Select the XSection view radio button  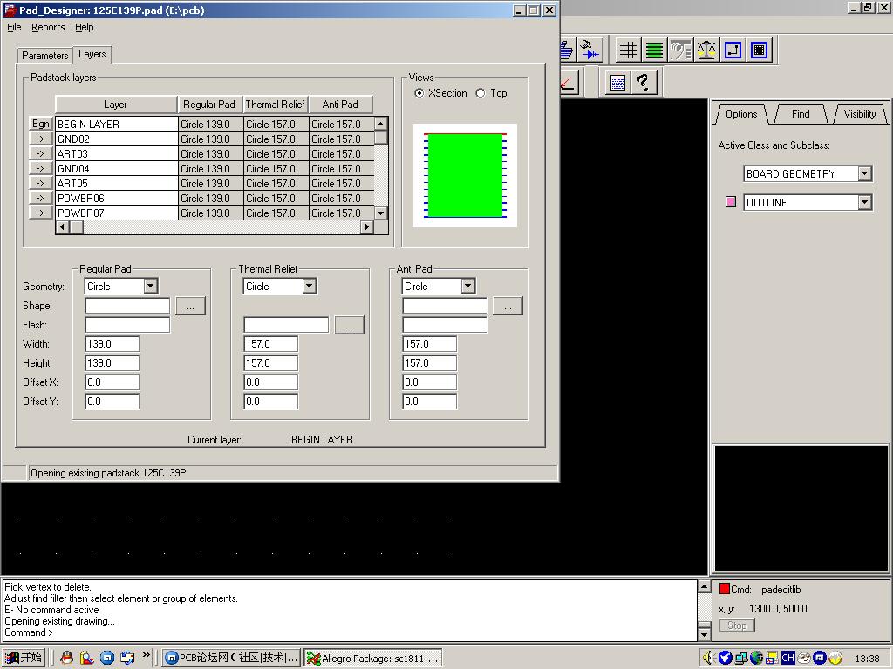(419, 93)
